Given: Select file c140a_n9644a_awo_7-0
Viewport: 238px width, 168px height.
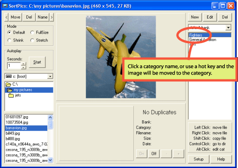Looking at the screenshot, I should [x=26, y=144].
